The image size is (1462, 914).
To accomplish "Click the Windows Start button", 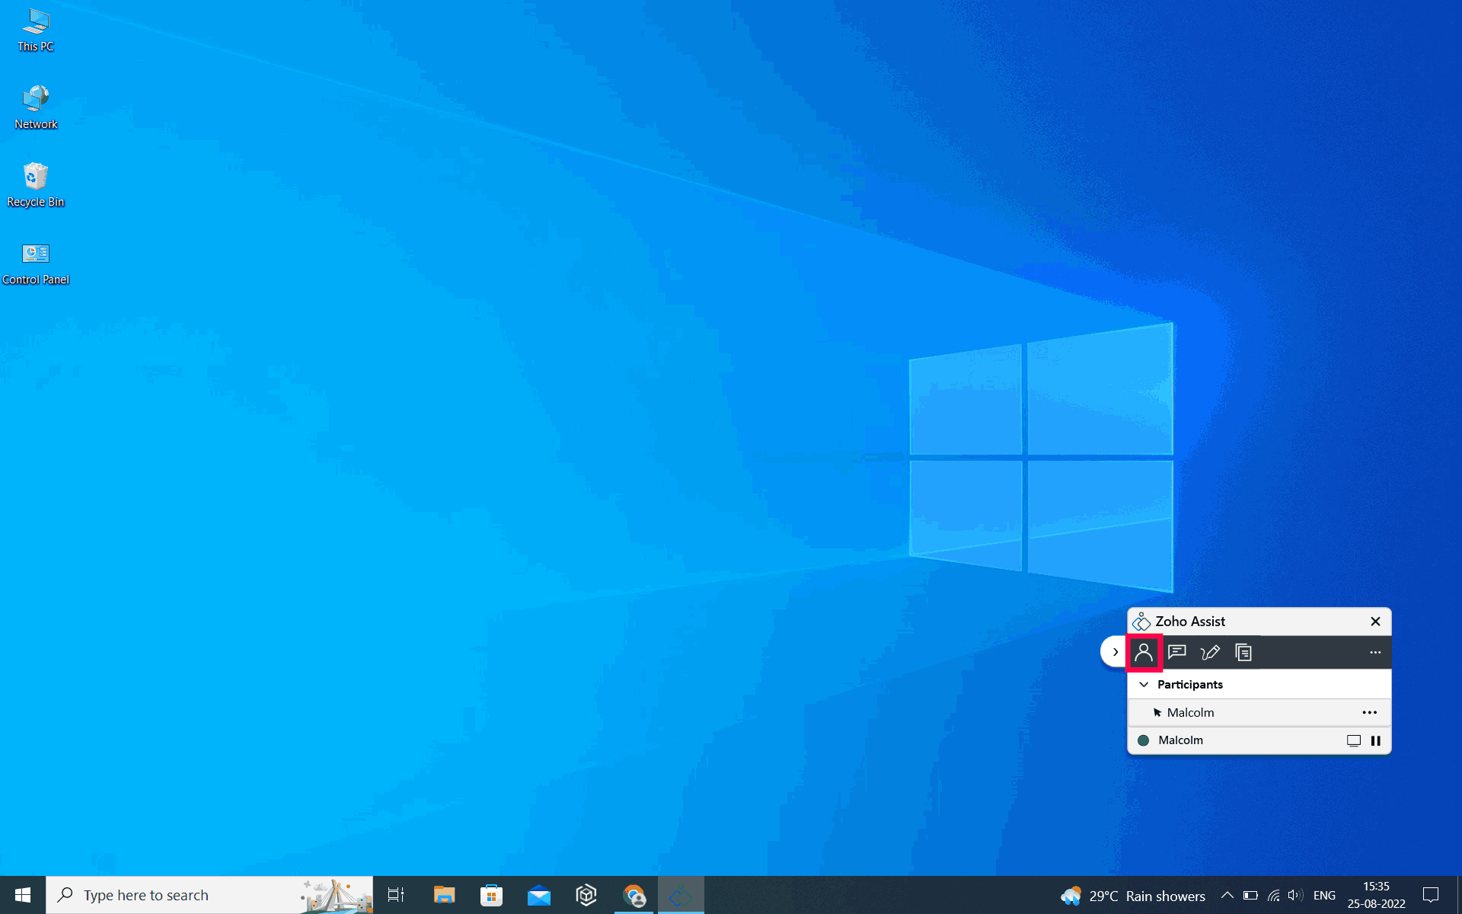I will pos(23,895).
